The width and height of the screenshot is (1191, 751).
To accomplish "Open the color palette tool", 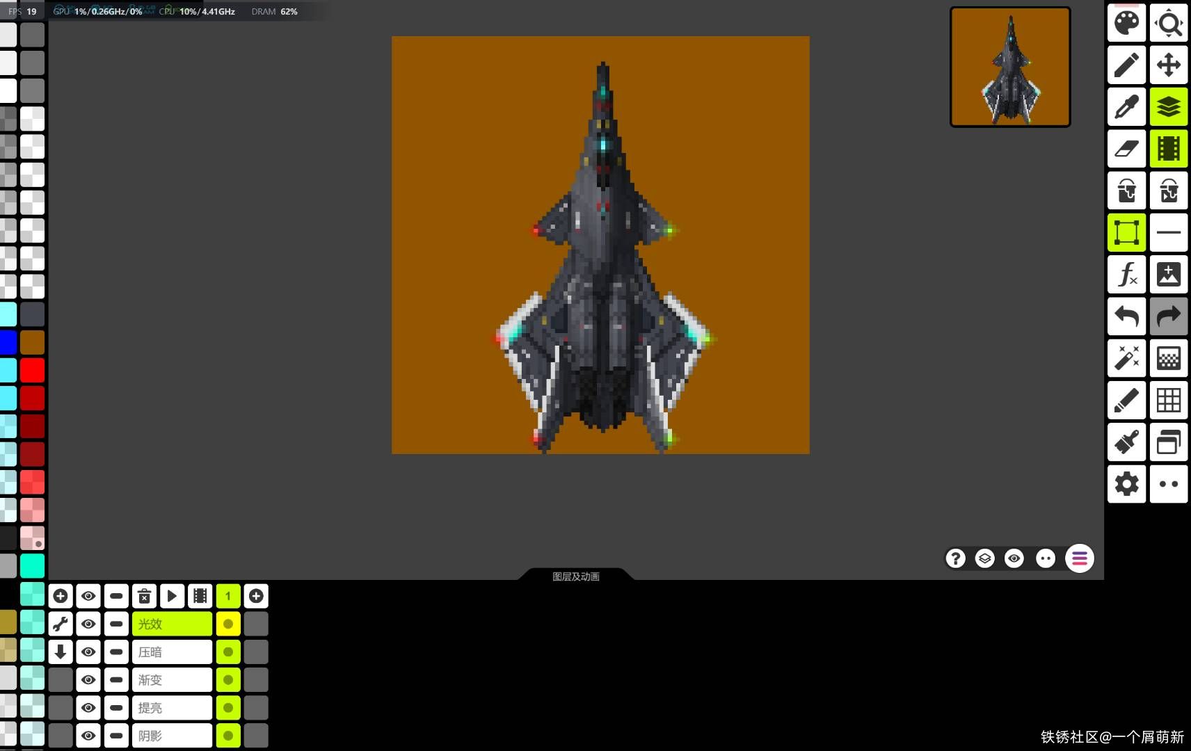I will click(1126, 24).
